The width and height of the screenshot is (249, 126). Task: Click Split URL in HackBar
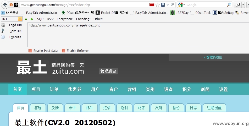click(x=16, y=31)
